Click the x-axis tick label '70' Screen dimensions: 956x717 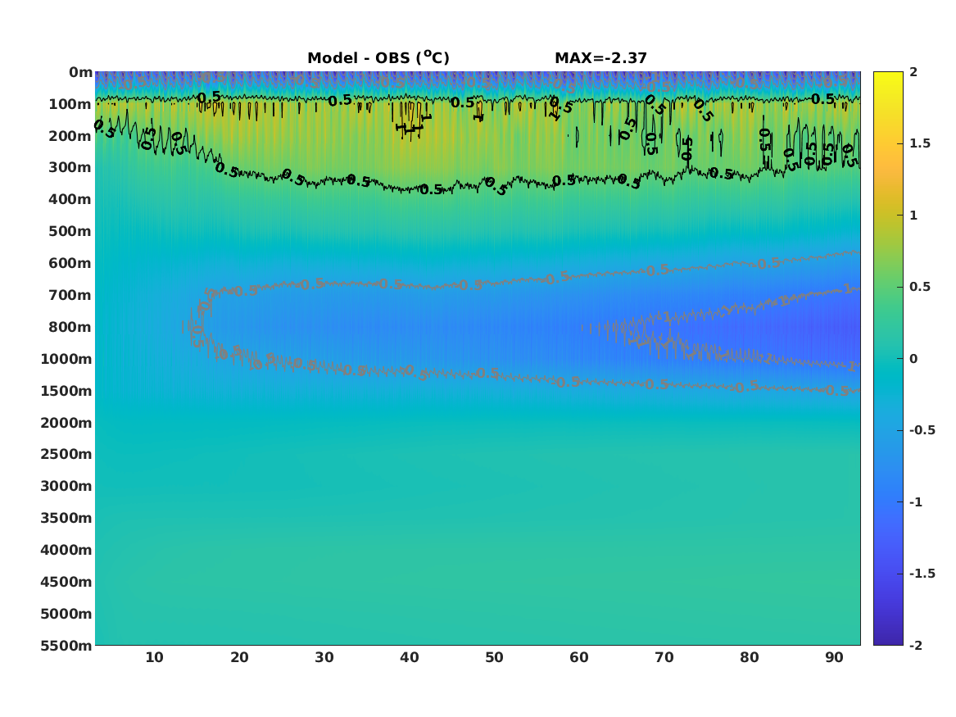point(664,657)
